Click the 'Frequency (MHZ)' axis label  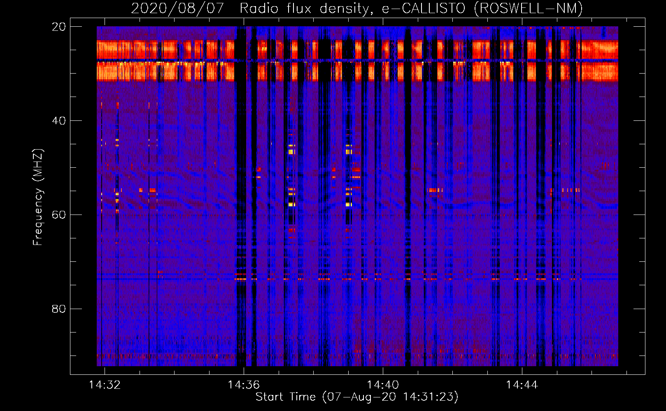click(x=38, y=197)
